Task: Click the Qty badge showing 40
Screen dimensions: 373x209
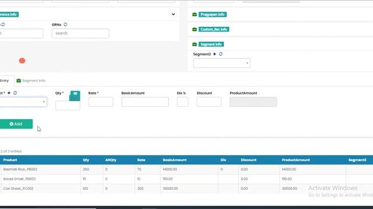Action: coord(75,96)
